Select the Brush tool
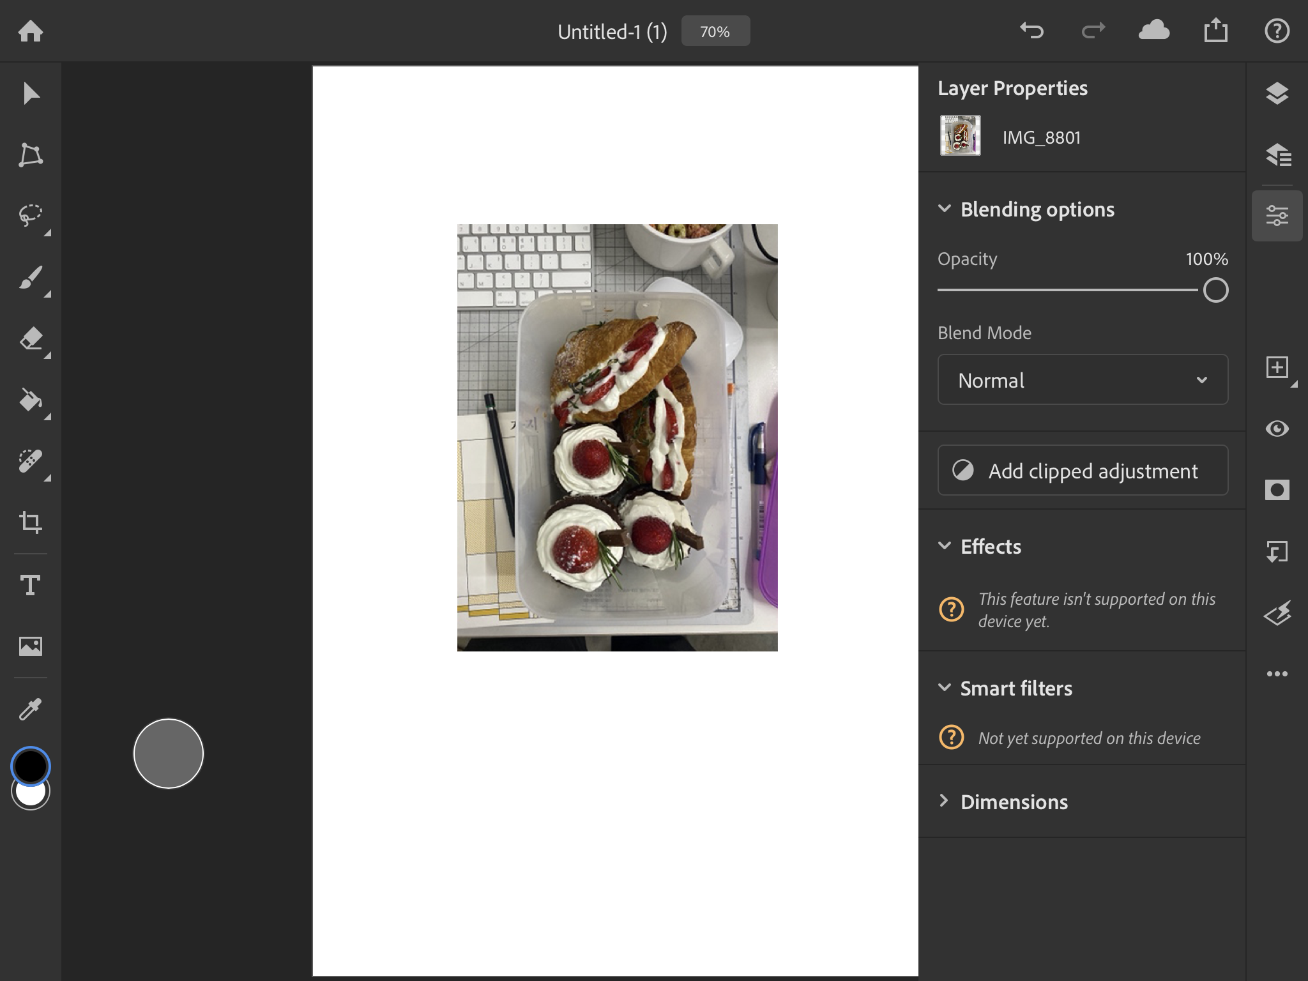The height and width of the screenshot is (981, 1308). point(30,278)
